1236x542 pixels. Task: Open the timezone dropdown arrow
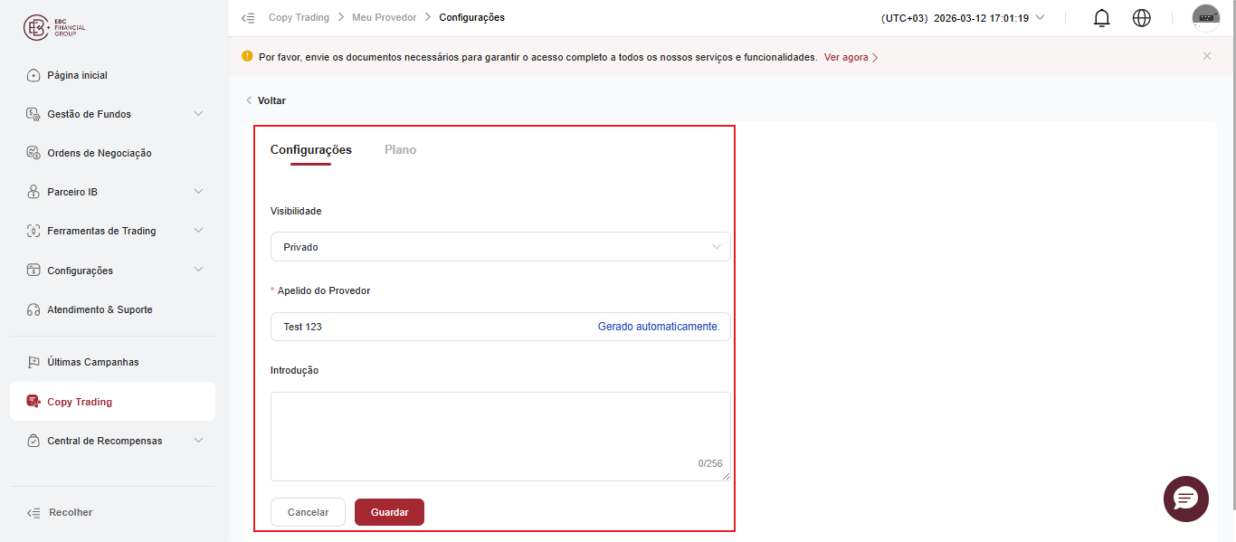pyautogui.click(x=1040, y=17)
